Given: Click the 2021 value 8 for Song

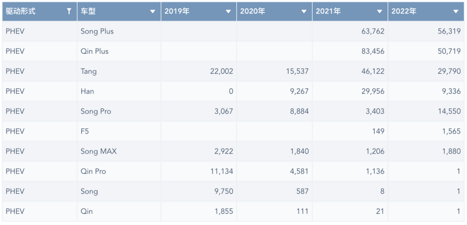Looking at the screenshot, I should click(x=382, y=191).
